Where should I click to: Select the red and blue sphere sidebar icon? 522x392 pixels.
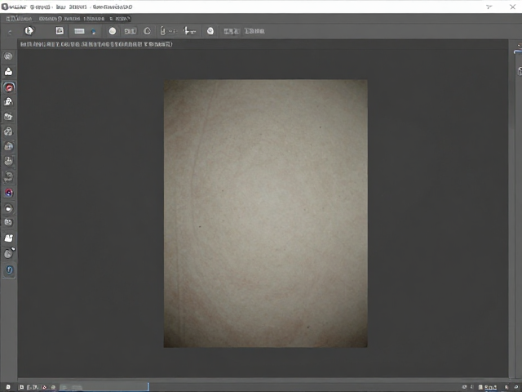click(x=9, y=193)
